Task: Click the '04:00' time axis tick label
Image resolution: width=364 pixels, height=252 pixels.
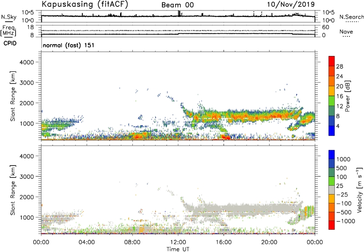Action: pos(86,242)
